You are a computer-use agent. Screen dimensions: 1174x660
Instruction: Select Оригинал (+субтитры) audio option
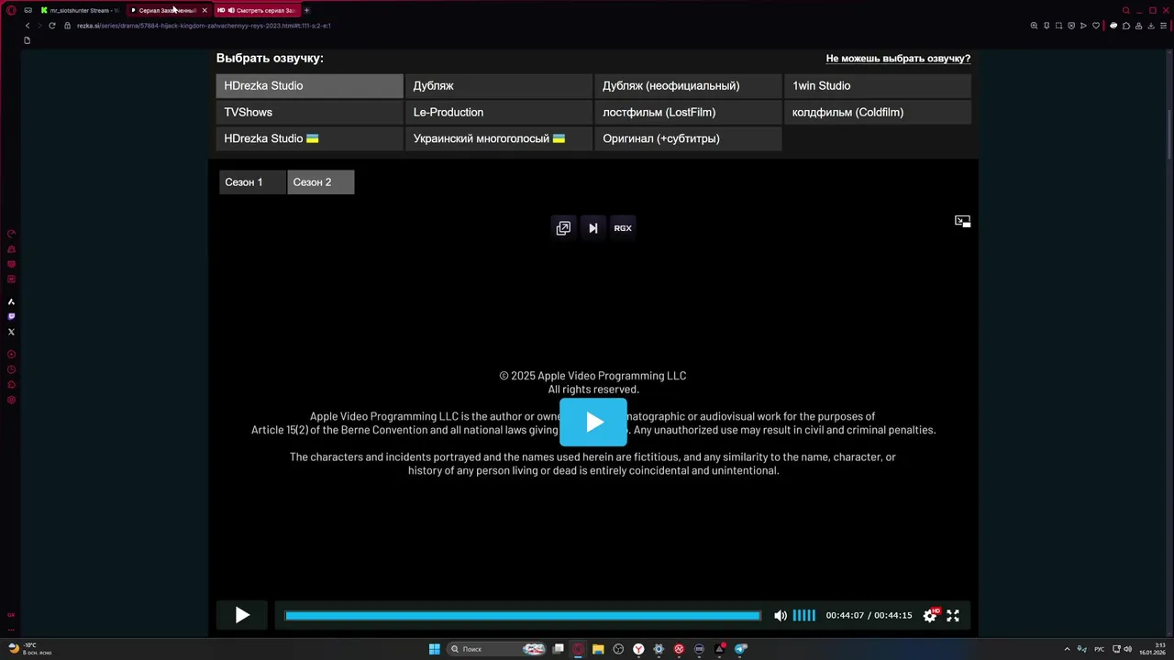tap(688, 139)
